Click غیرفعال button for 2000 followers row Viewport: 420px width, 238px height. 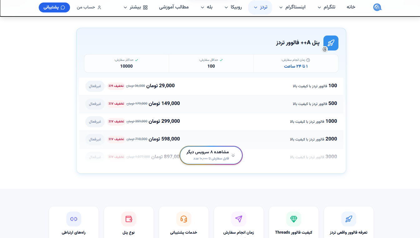click(x=95, y=139)
